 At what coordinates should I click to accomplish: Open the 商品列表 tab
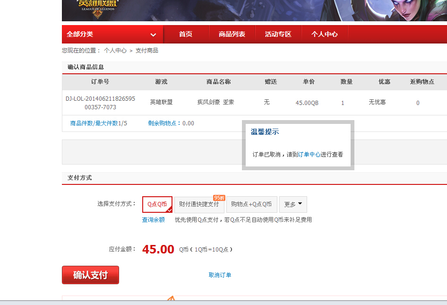click(232, 34)
